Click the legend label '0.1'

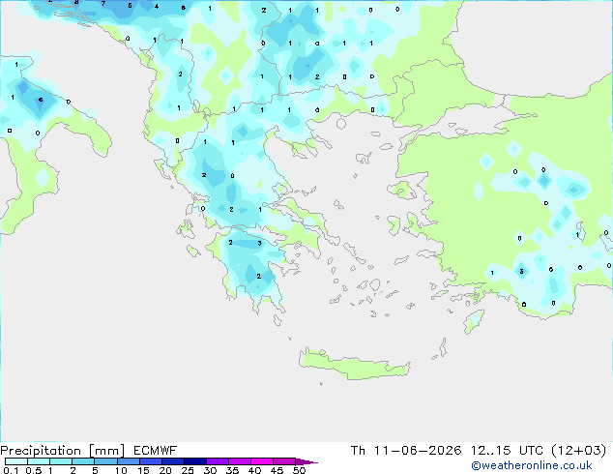tap(11, 470)
